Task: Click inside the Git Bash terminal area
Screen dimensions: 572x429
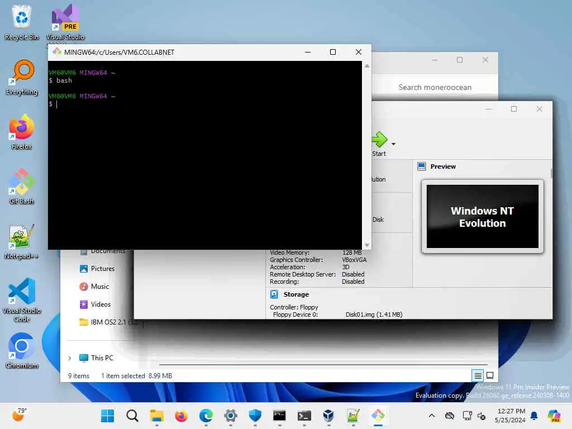Action: 205,155
